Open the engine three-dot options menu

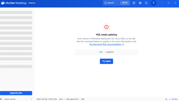[31, 99]
